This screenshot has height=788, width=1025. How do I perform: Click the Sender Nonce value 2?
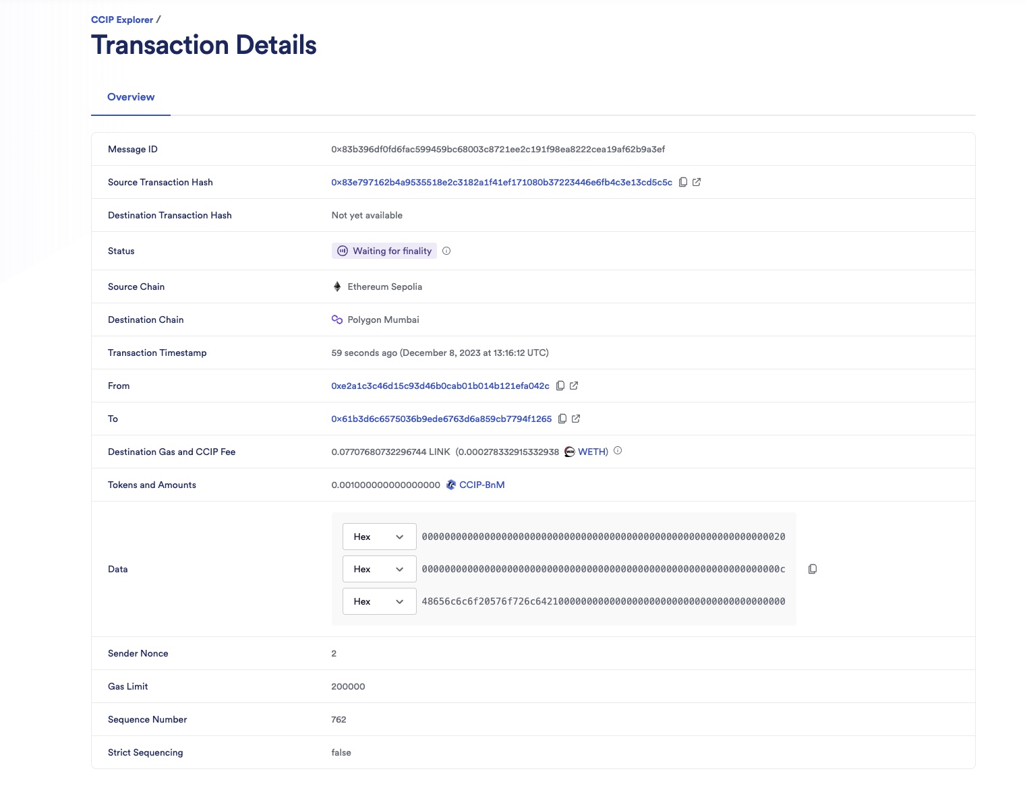tap(334, 653)
